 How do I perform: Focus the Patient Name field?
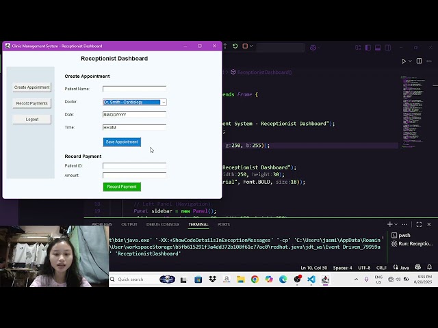tap(134, 89)
